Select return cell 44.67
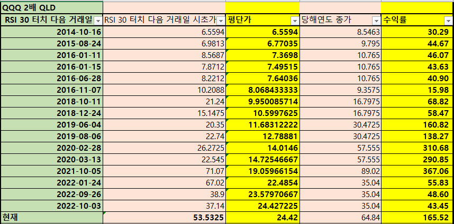 (416, 44)
